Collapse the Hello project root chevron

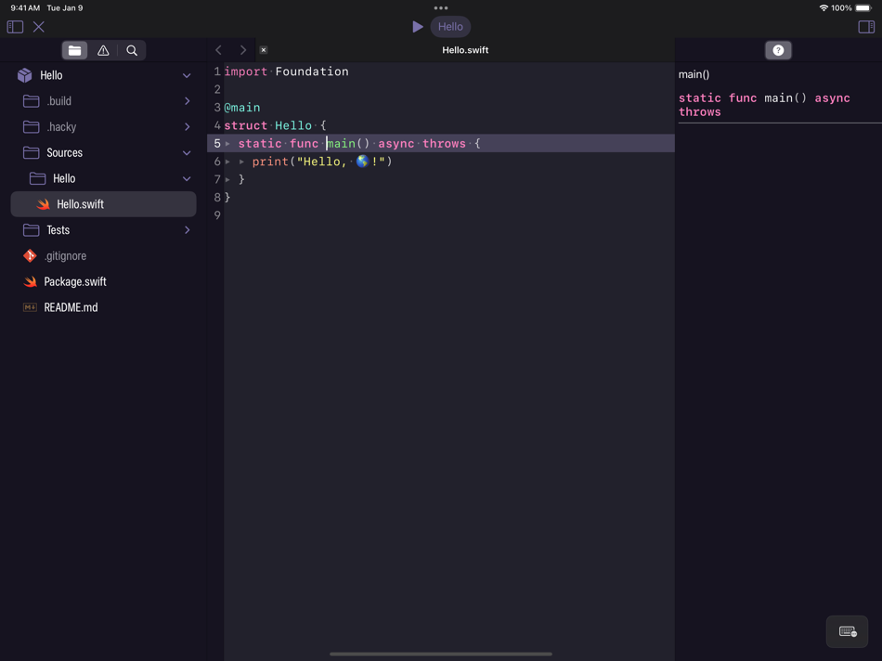[187, 74]
